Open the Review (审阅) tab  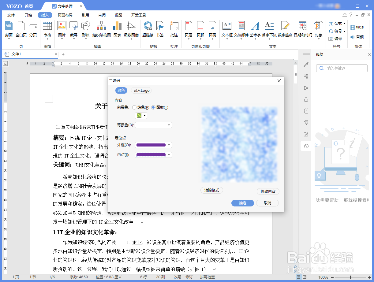pyautogui.click(x=102, y=15)
